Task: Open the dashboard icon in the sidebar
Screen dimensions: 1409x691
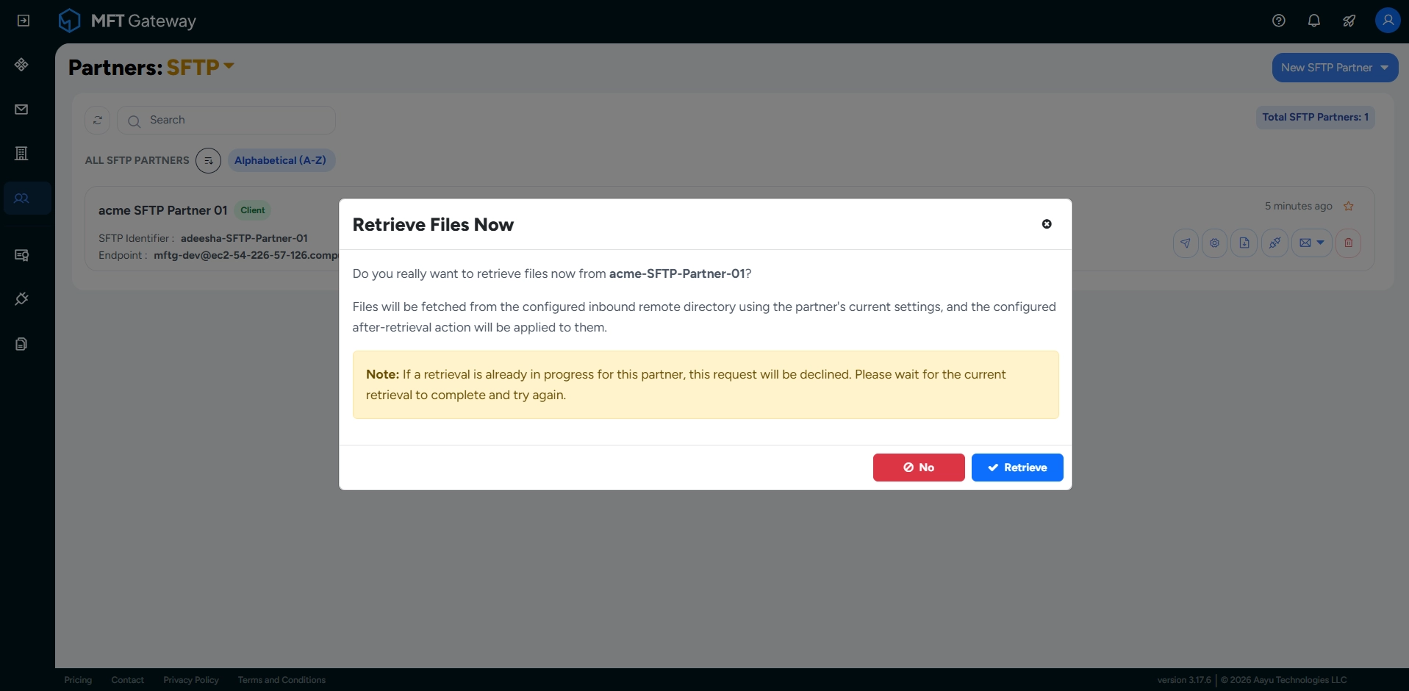Action: 21,65
